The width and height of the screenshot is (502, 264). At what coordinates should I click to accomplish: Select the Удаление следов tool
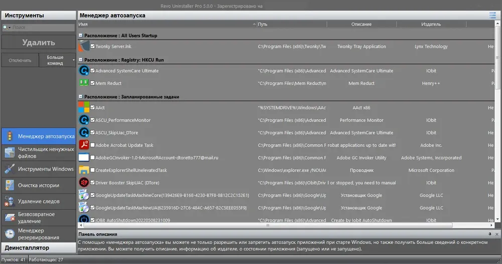point(39,201)
